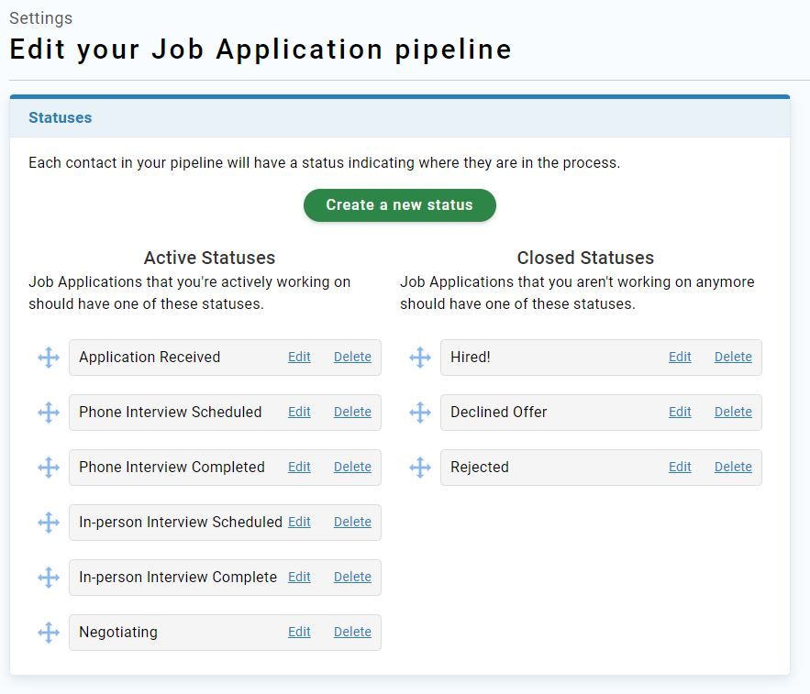Delete the Declined Offer status

click(733, 412)
